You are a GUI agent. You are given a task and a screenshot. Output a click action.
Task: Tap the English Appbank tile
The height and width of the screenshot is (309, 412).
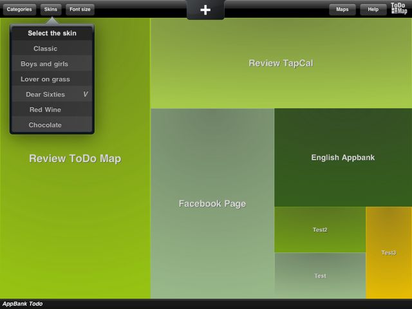point(343,157)
